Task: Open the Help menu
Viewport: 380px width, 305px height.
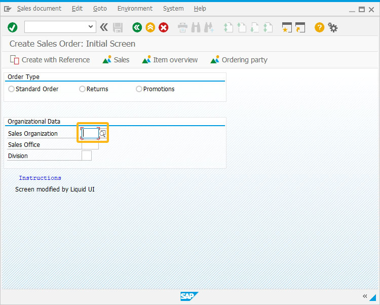Action: click(x=200, y=9)
